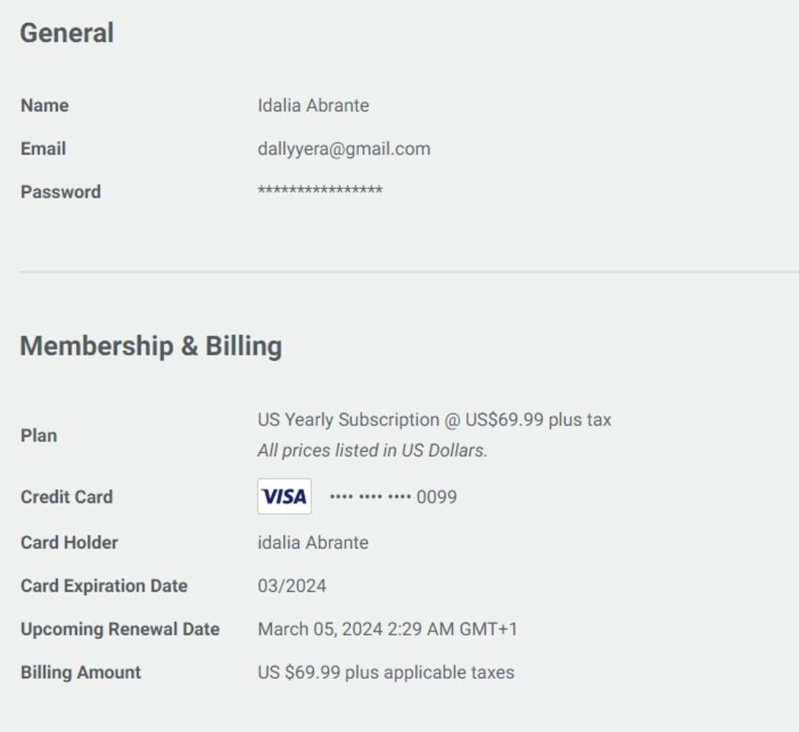Click the masked password asterisks

(x=320, y=190)
